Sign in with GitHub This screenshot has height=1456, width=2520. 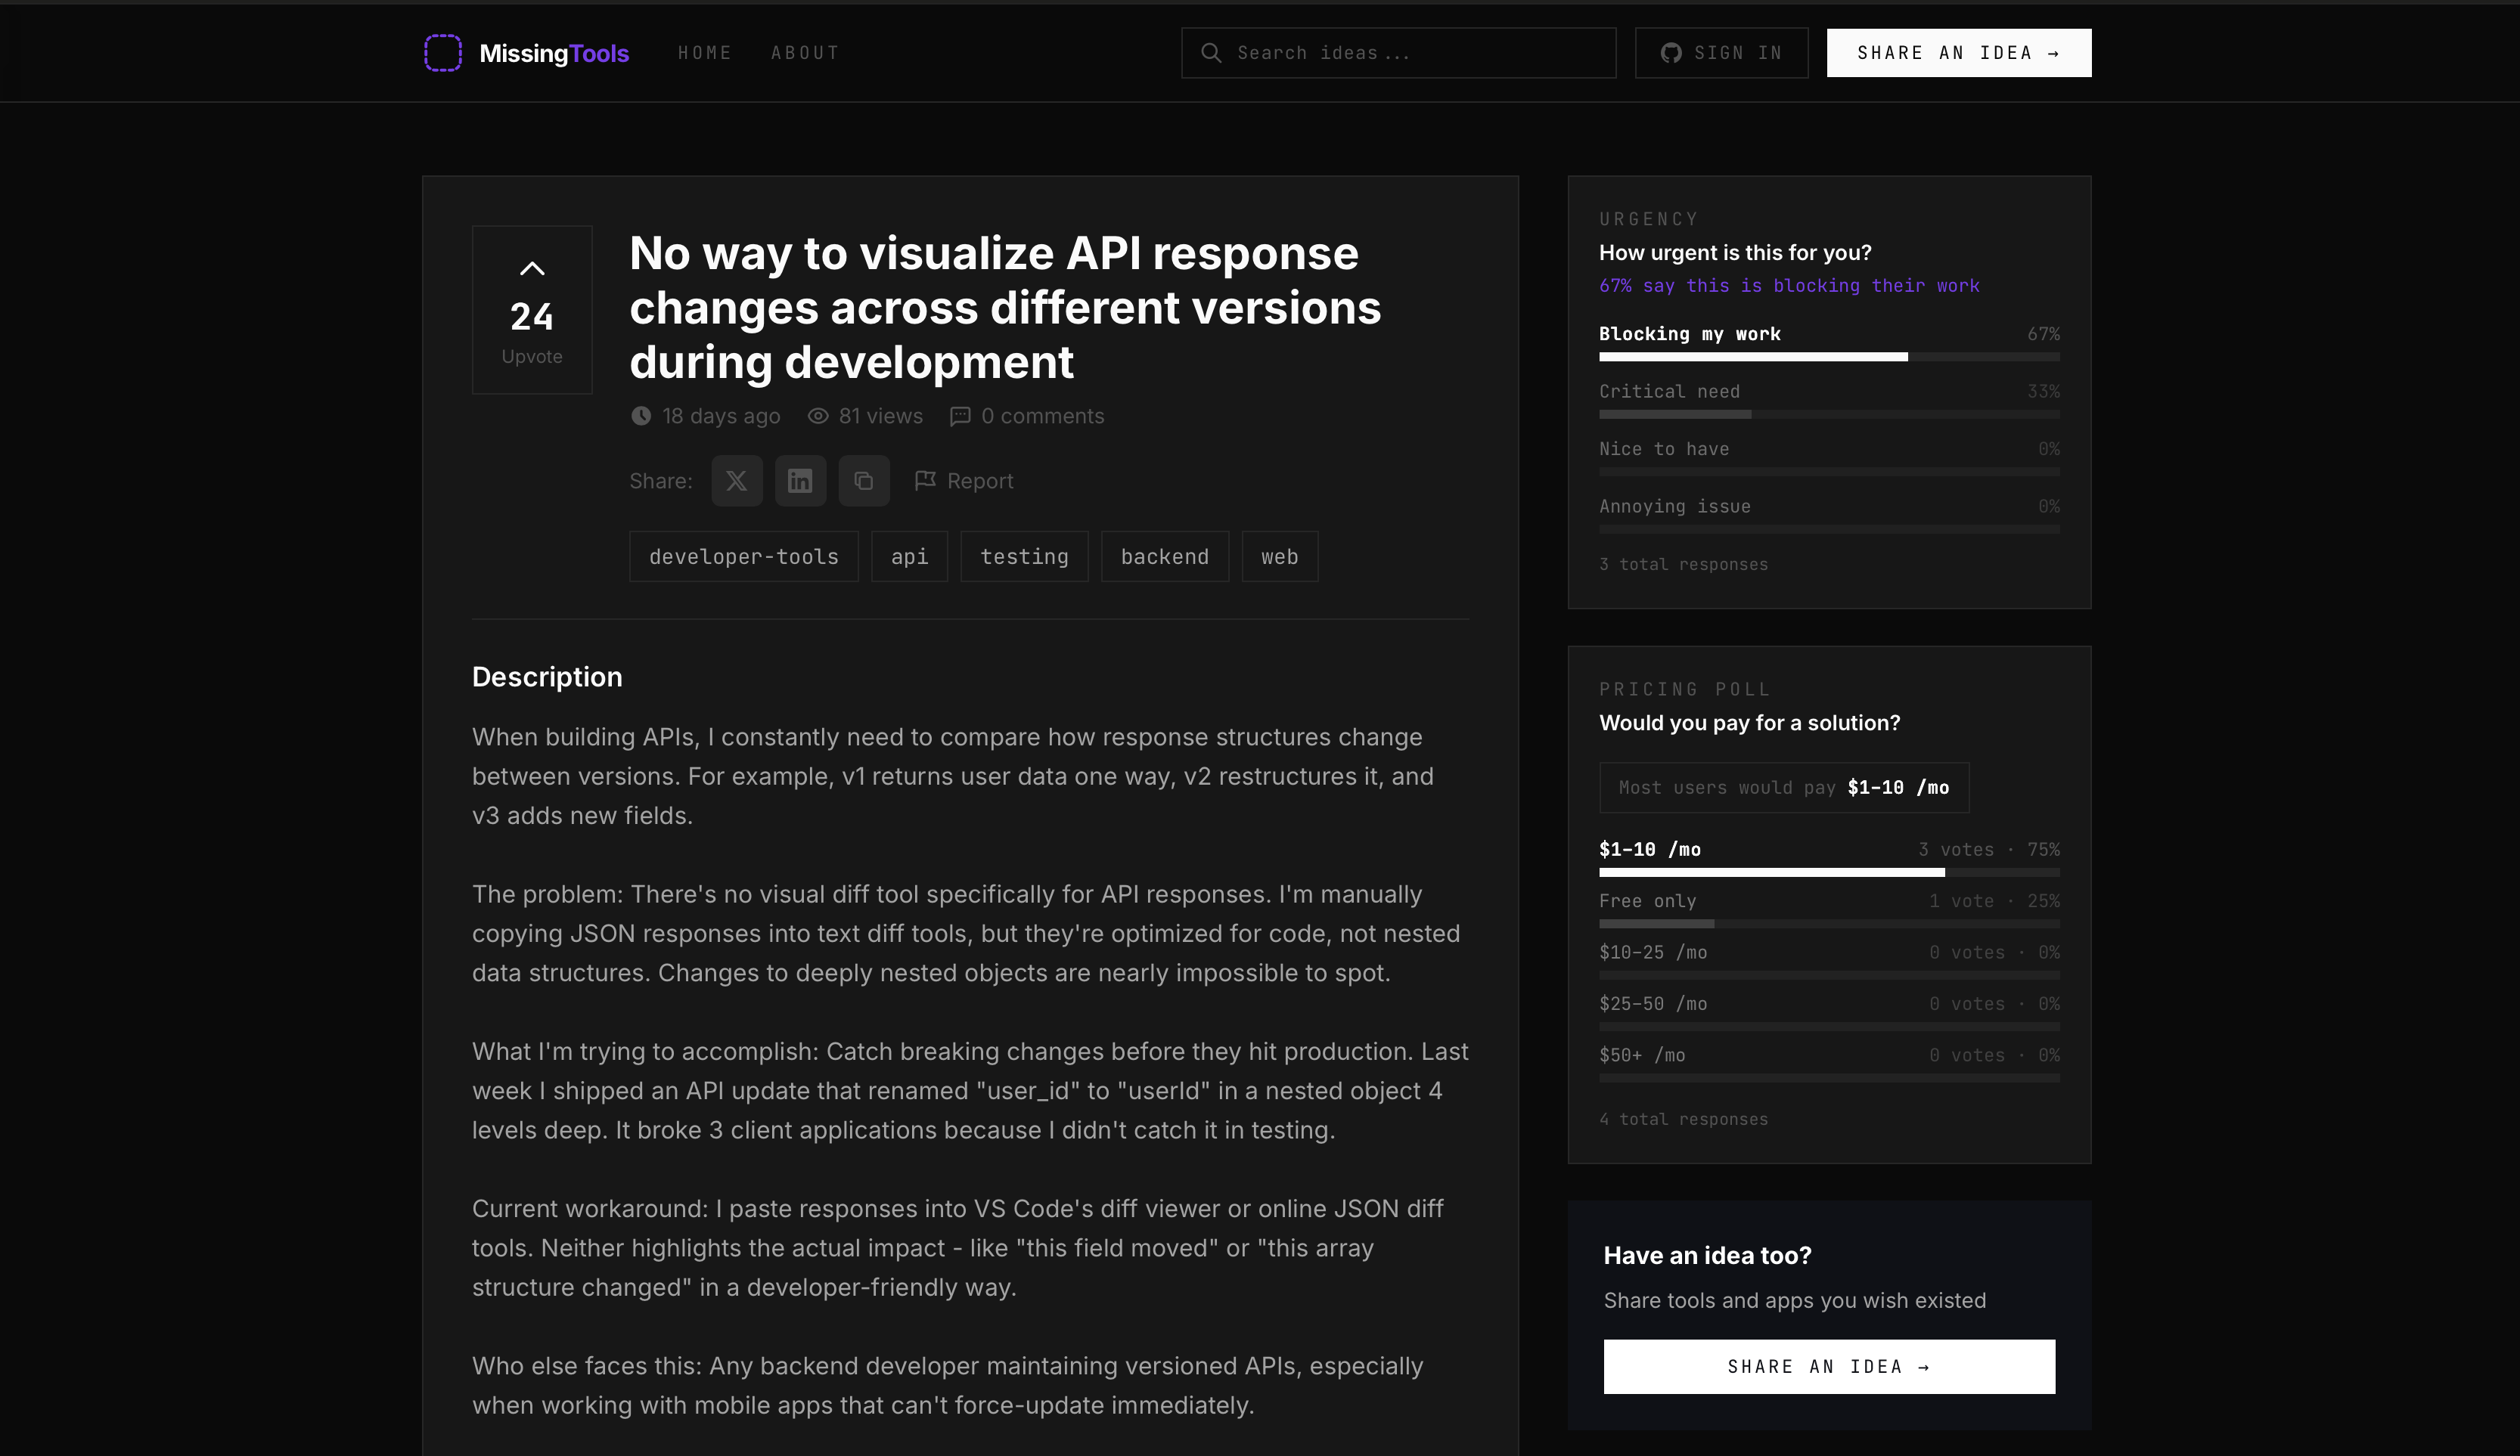tap(1721, 52)
